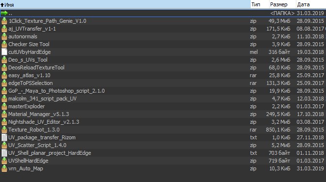Click blank file icon of cutUVbyHardEdge

pyautogui.click(x=4, y=52)
